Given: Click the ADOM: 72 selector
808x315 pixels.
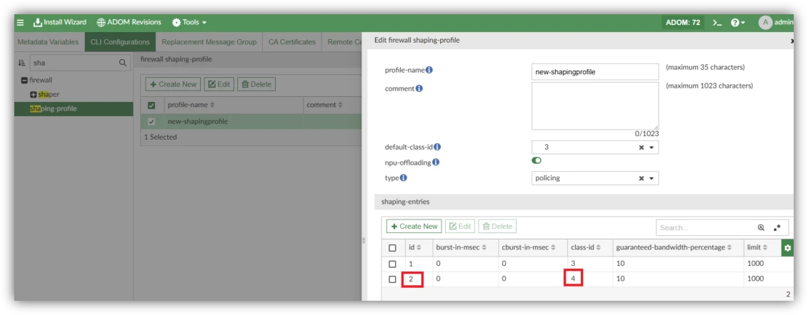Looking at the screenshot, I should point(683,23).
